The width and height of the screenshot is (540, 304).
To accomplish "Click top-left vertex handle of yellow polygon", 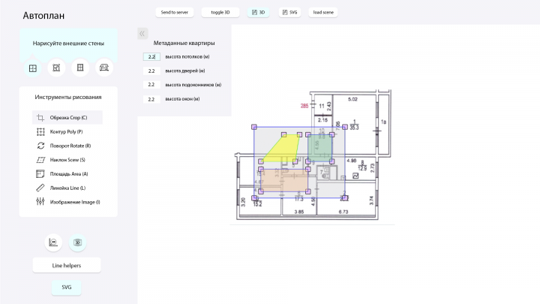I will pos(284,135).
